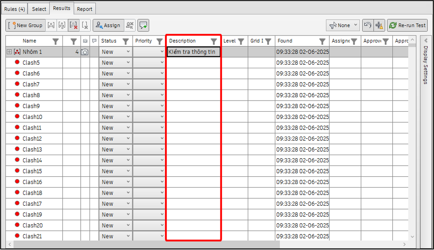Click the Remove from Group icon
The height and width of the screenshot is (250, 434).
62,25
